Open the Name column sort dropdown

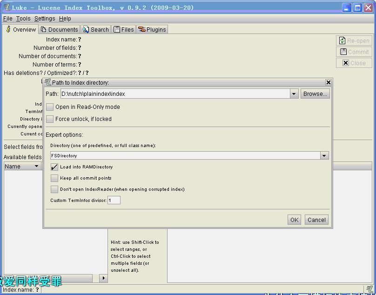pyautogui.click(x=36, y=166)
